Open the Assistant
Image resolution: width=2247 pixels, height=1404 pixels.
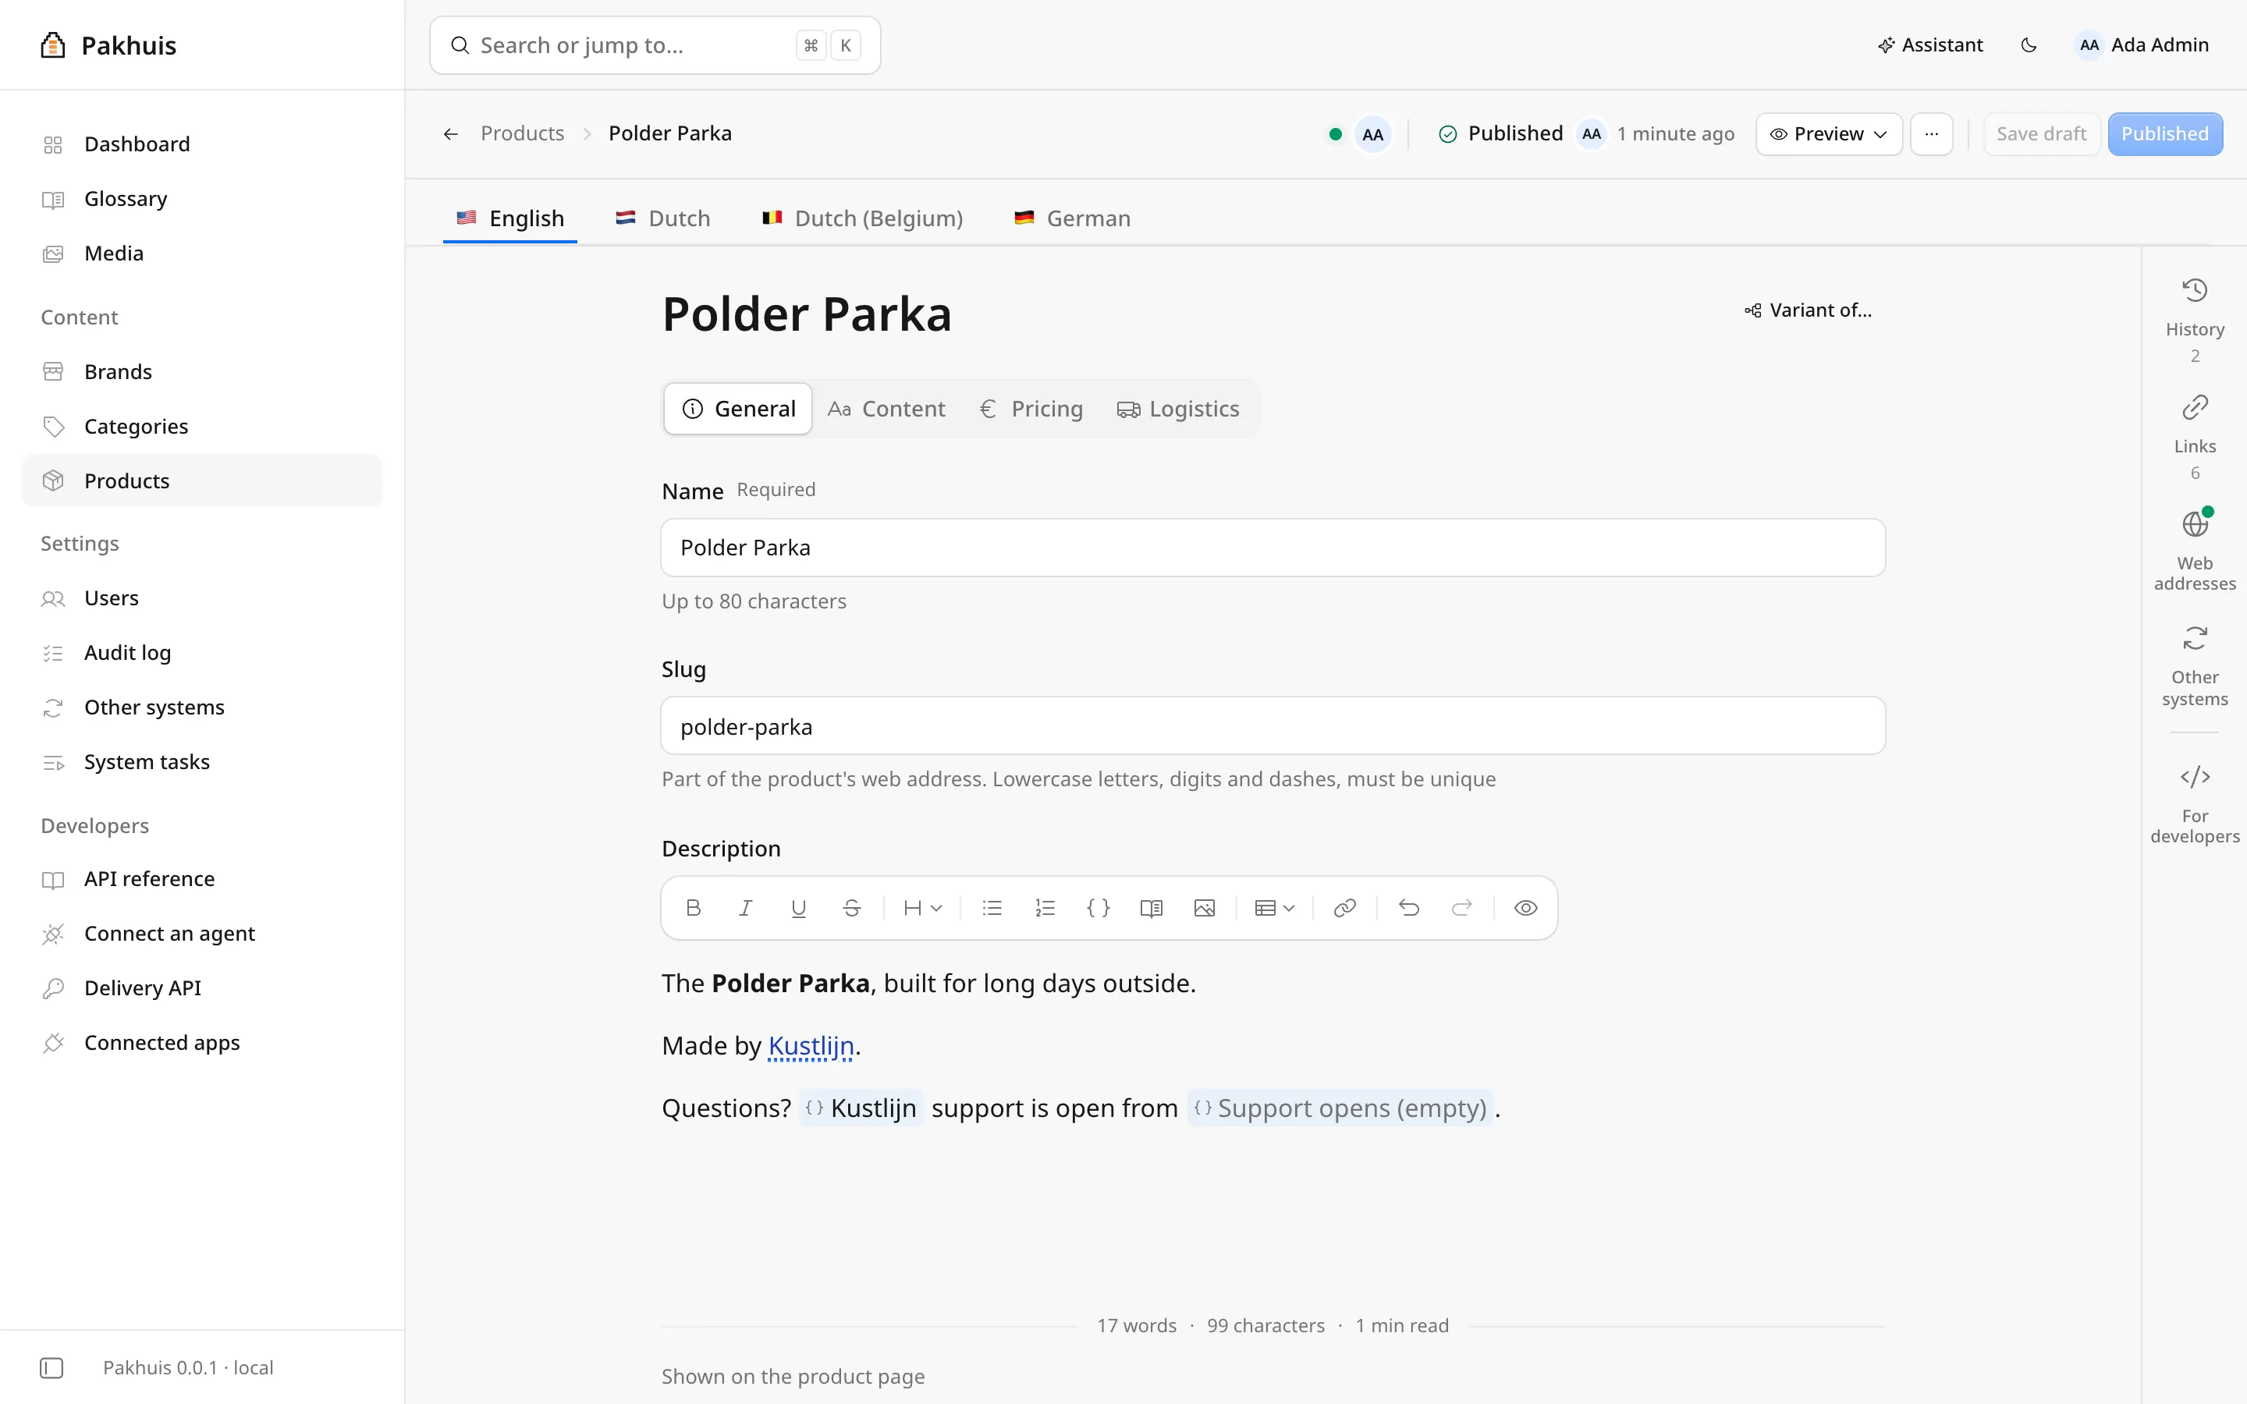coord(1929,44)
